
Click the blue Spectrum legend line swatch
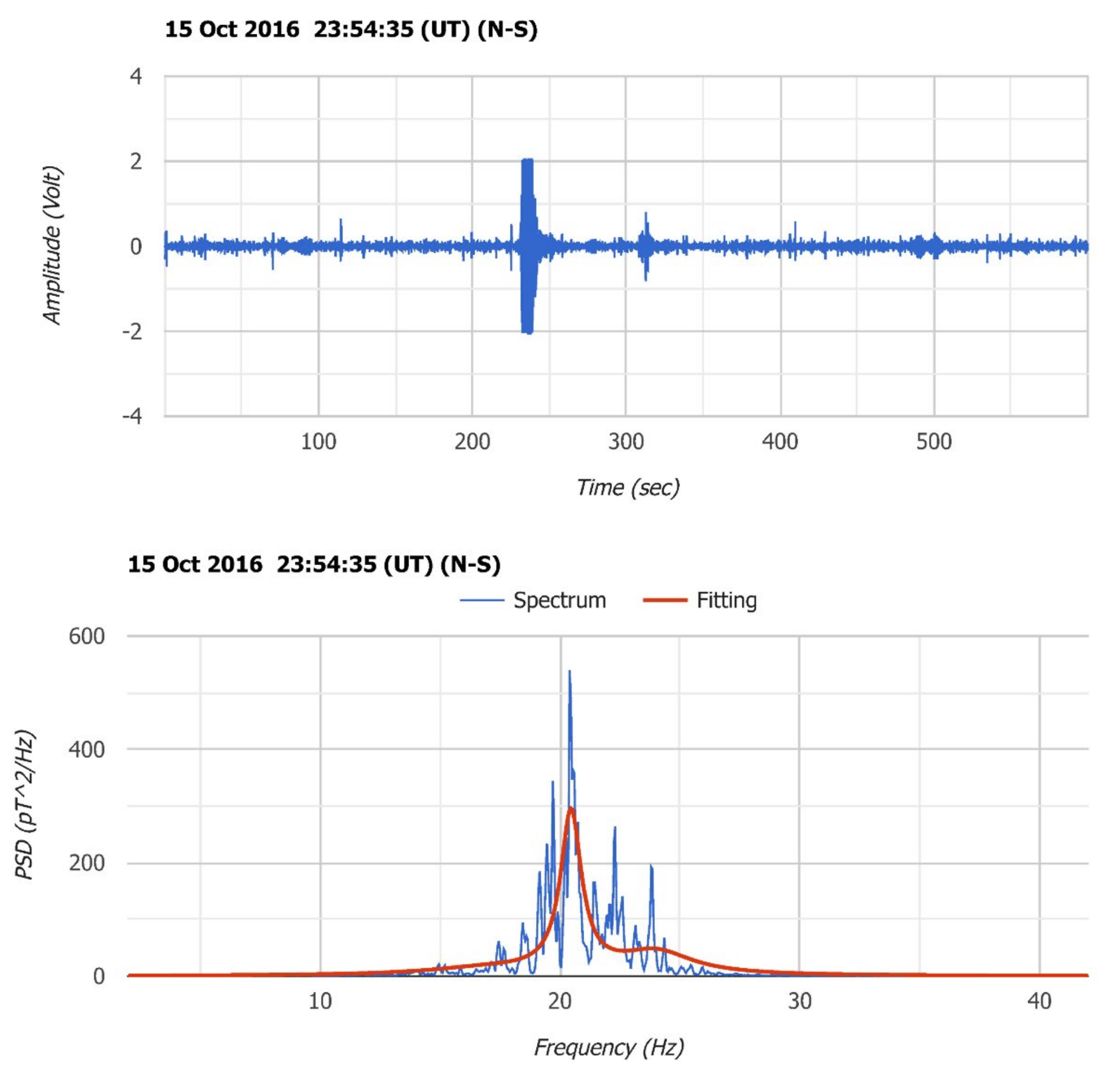[x=481, y=601]
